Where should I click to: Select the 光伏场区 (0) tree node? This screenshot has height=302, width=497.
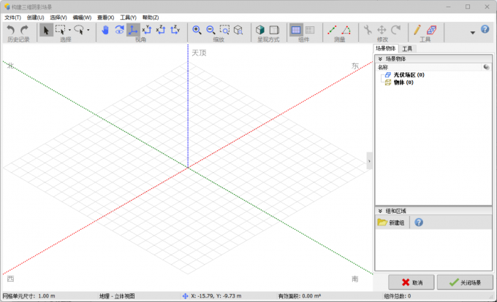[409, 75]
